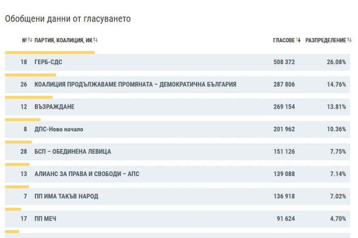
Task: Select the ВЪЗРАЖДАНЕ party name
Action: coord(54,107)
